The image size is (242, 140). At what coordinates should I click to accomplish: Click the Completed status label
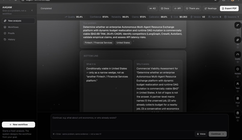[46, 8]
